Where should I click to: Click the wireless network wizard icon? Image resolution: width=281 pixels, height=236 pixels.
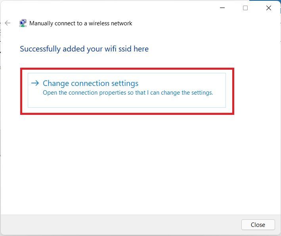(23, 23)
